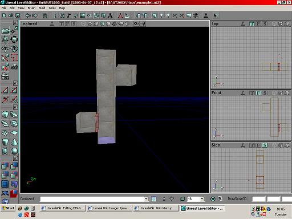Open the Animation browser letter A icon
The width and height of the screenshot is (292, 219).
[110, 15]
